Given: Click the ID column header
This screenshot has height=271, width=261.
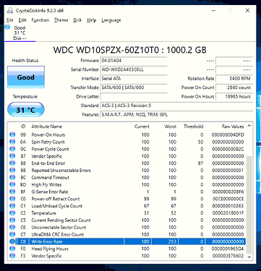Looking at the screenshot, I should (x=23, y=126).
